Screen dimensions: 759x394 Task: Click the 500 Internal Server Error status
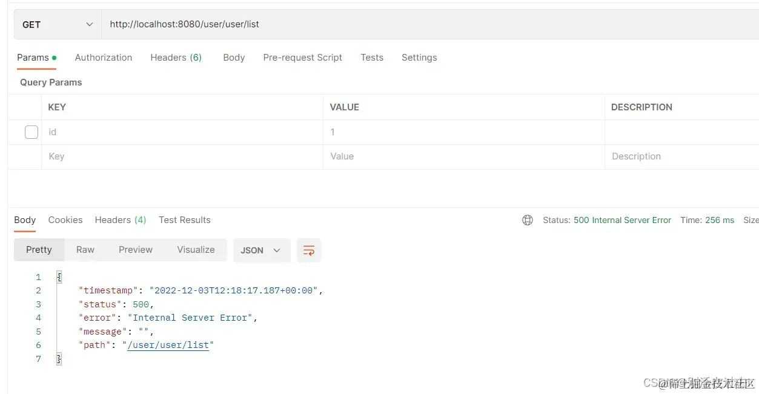tap(622, 220)
